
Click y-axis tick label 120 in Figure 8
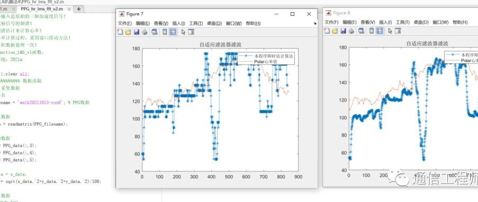click(x=343, y=100)
